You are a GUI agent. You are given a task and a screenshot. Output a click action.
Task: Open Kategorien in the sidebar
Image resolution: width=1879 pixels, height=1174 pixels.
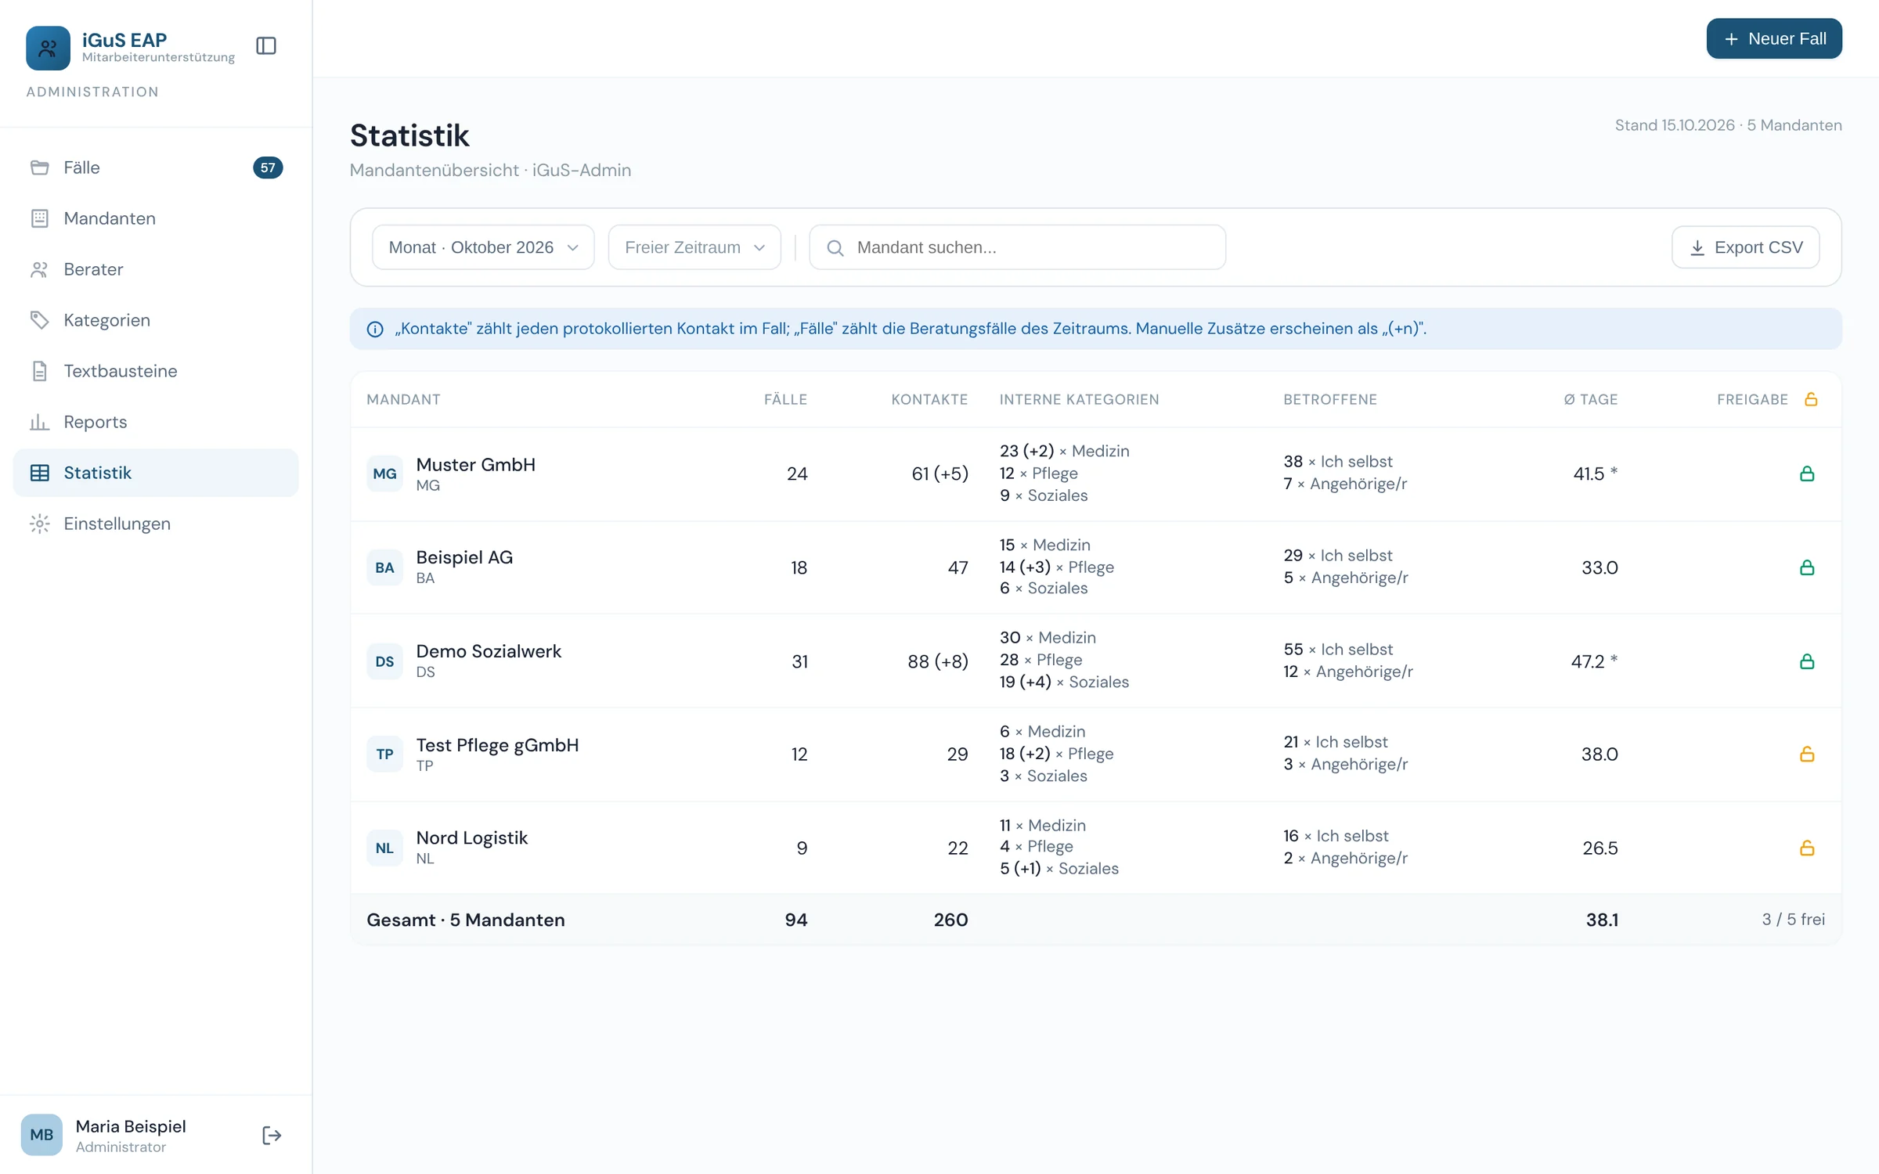click(156, 320)
